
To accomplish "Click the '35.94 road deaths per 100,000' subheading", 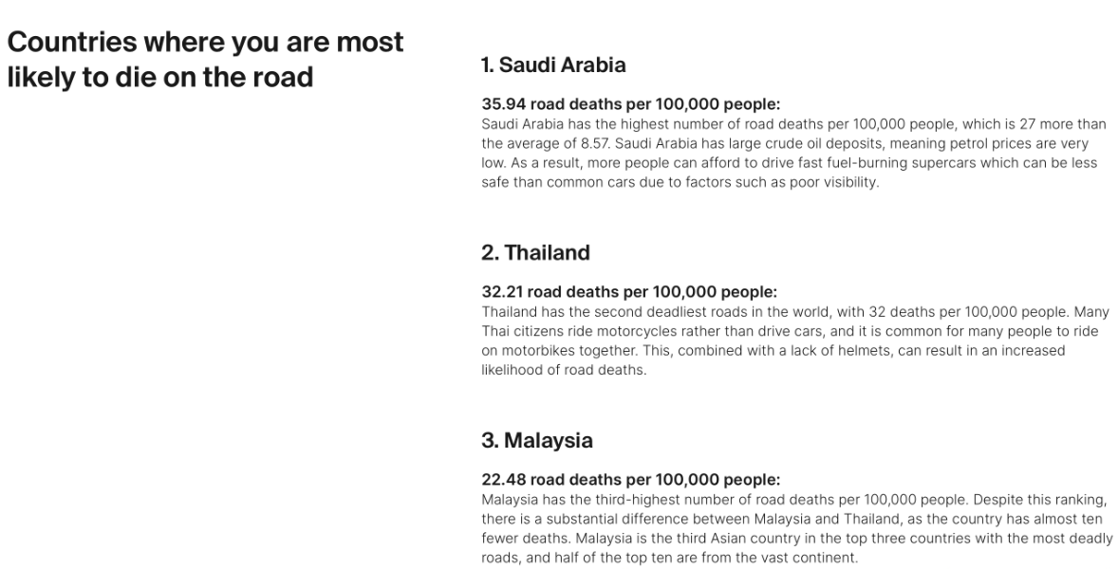I will click(631, 104).
